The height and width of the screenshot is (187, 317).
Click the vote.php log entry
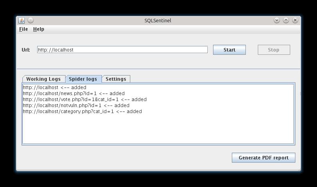[x=85, y=99]
